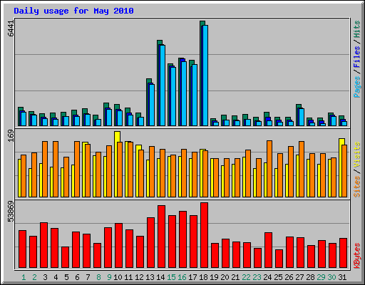Click the orange sites bar for day 24
This screenshot has width=365, height=285.
click(x=269, y=169)
